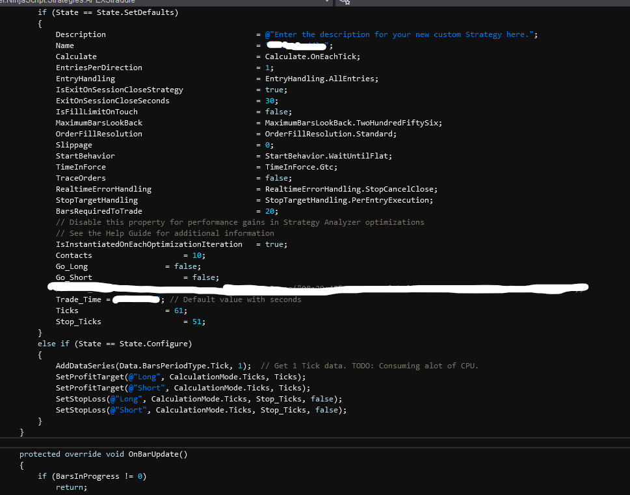Click the 'Description' property name
The width and height of the screenshot is (630, 495).
coord(81,34)
